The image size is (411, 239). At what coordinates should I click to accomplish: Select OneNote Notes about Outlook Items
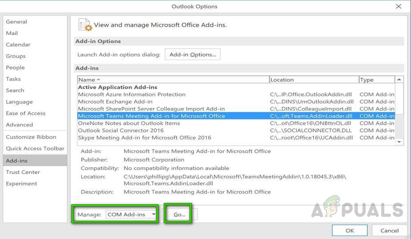pyautogui.click(x=129, y=123)
